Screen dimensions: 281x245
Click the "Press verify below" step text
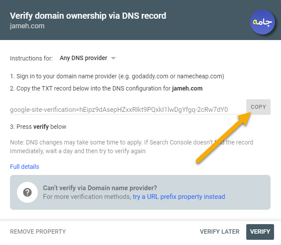(38, 127)
